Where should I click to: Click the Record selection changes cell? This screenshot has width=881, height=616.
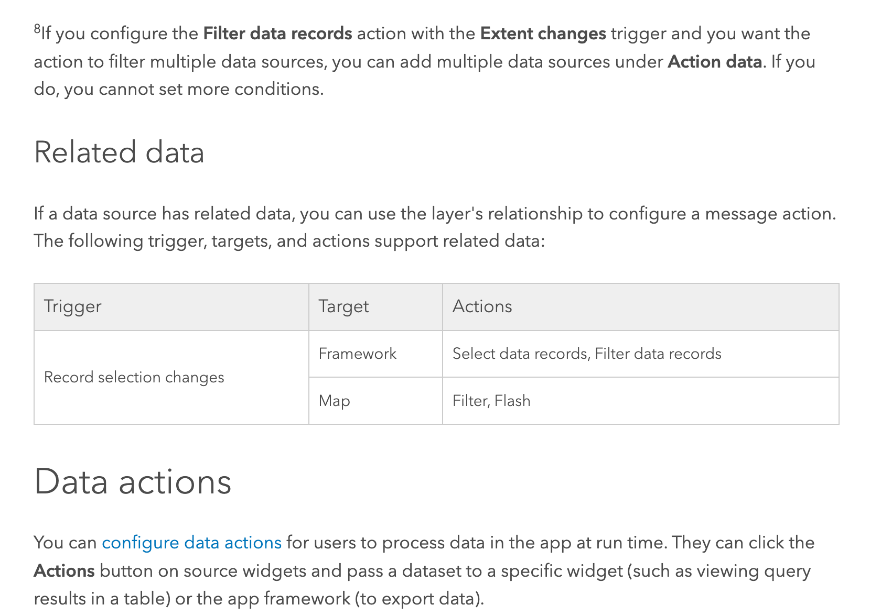[x=134, y=377]
